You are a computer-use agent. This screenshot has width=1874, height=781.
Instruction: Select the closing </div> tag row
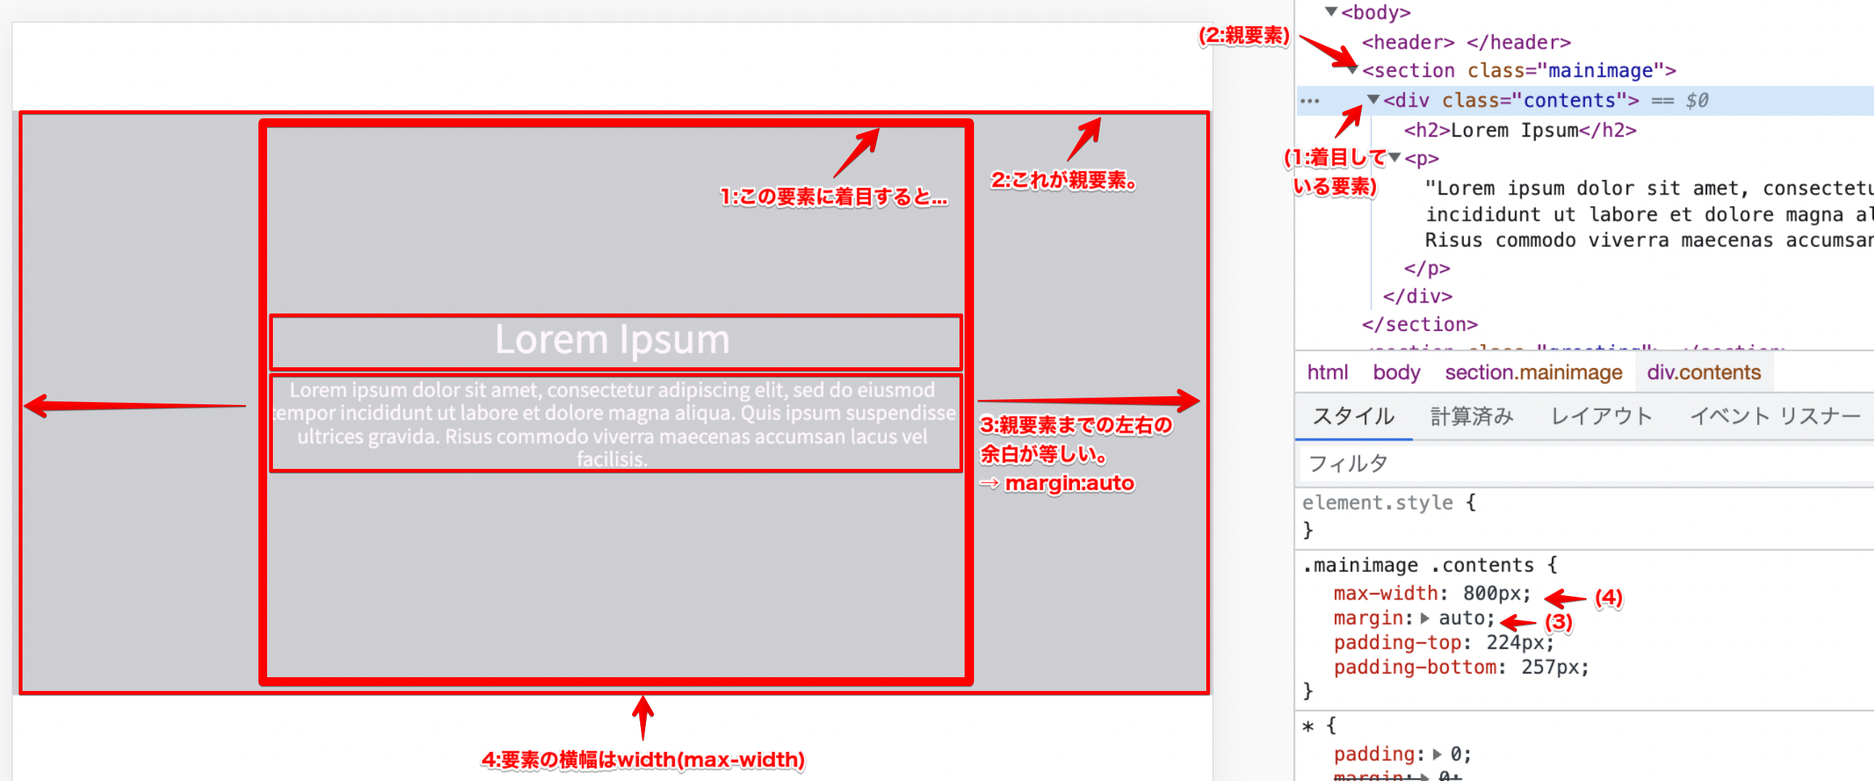1417,296
